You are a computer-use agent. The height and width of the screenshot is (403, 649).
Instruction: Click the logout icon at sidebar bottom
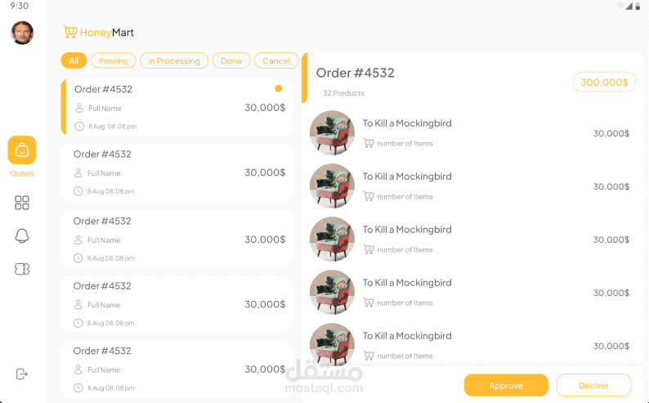(21, 374)
